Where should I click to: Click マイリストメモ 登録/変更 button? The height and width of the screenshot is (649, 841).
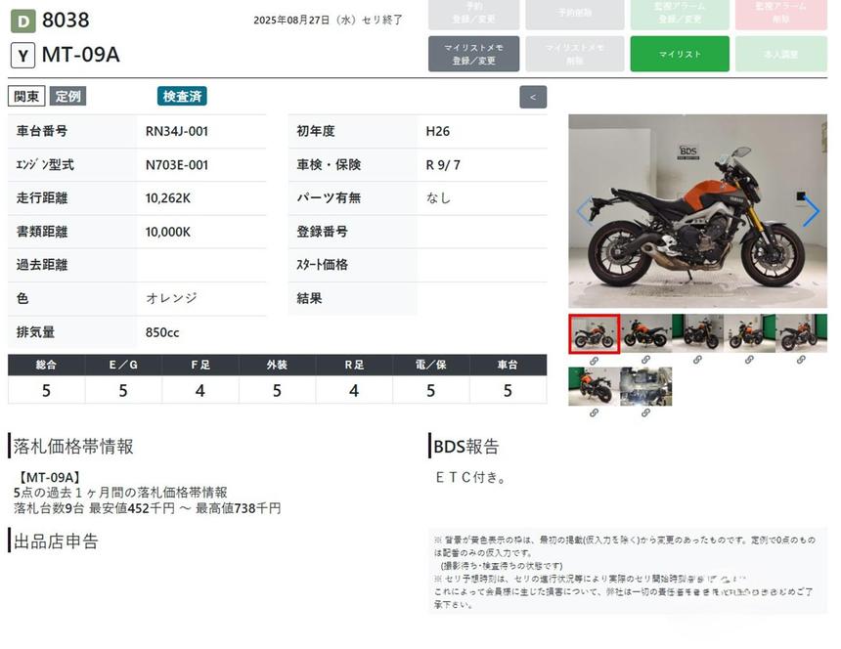coord(474,54)
